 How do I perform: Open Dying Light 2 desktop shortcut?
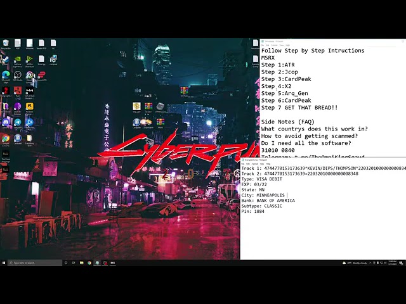coord(6,92)
